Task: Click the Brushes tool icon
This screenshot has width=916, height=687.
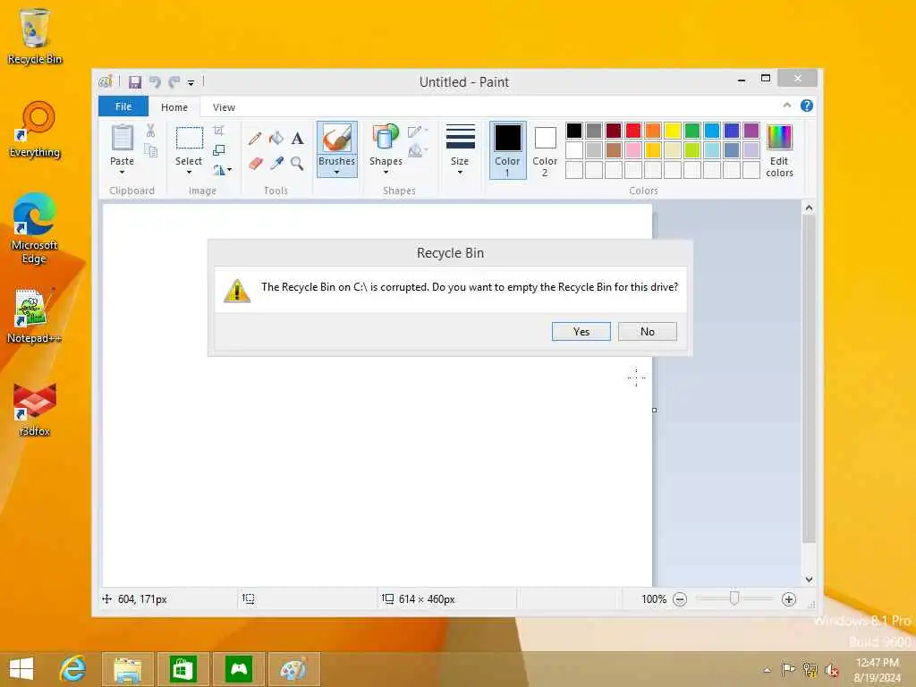Action: pos(337,139)
